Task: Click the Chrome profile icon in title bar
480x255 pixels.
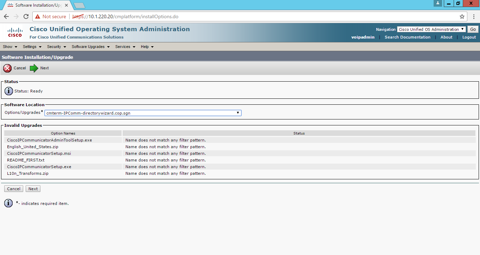Action: [438, 3]
